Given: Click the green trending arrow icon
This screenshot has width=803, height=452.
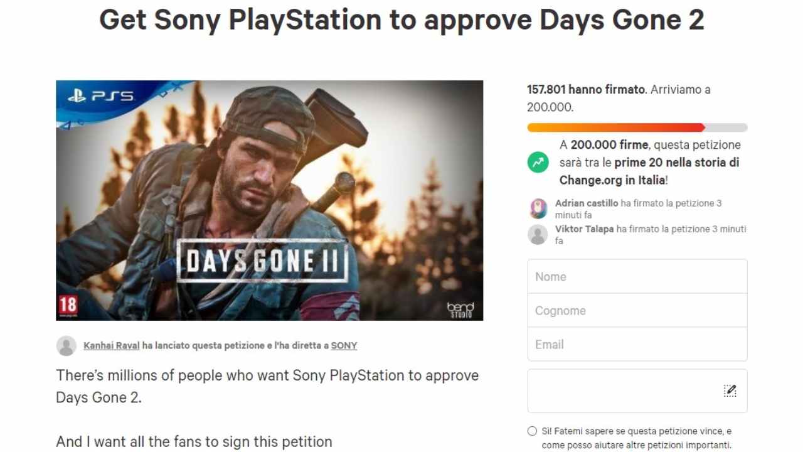Looking at the screenshot, I should click(x=538, y=163).
